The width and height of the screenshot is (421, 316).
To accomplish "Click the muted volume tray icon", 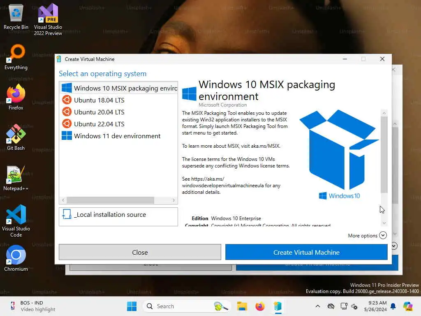I will 354,306.
